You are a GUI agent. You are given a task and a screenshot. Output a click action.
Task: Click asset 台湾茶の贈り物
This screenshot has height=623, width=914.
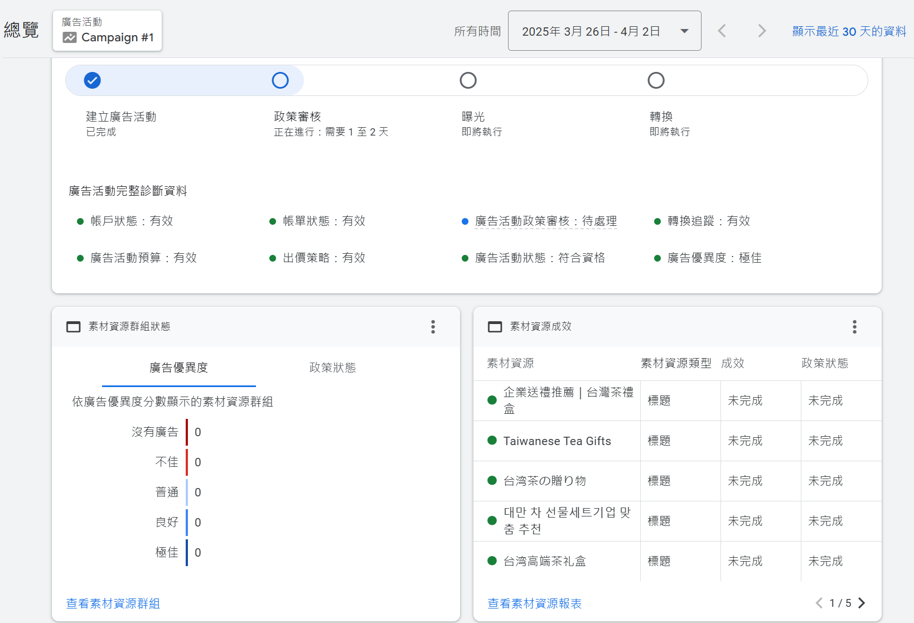(545, 481)
